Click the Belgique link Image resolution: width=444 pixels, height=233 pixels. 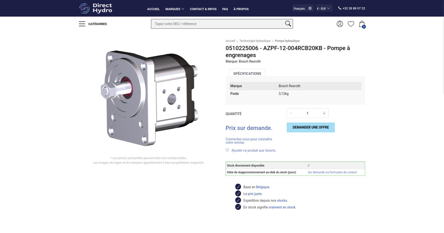(263, 187)
